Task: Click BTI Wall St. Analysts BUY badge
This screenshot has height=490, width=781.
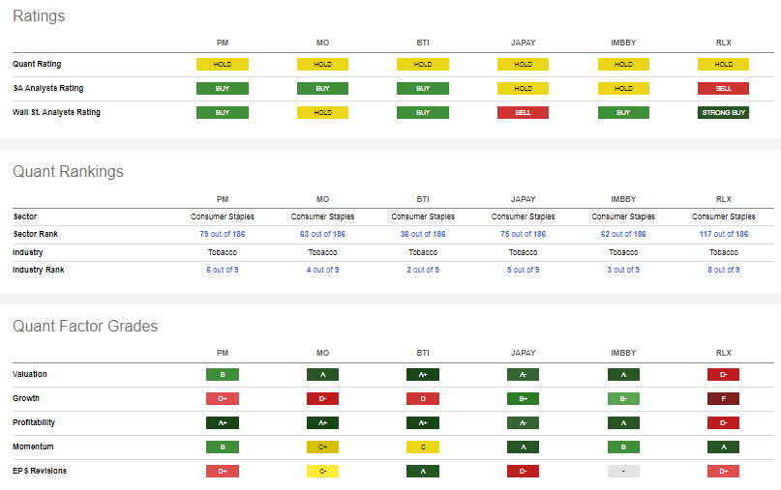Action: point(423,112)
